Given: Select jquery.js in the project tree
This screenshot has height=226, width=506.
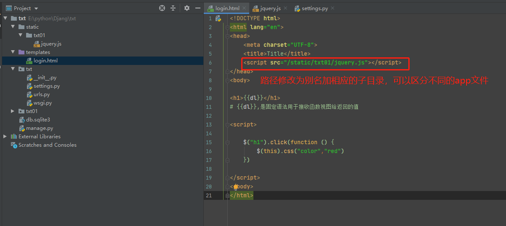Looking at the screenshot, I should point(51,44).
